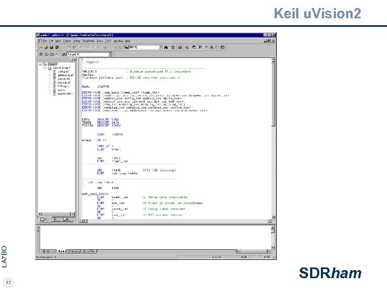The width and height of the screenshot is (387, 290).
Task: Click the Save All icon
Action: [x=57, y=47]
